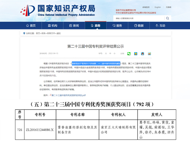
Task: Share the article via WeChat icon
Action: coord(129,54)
